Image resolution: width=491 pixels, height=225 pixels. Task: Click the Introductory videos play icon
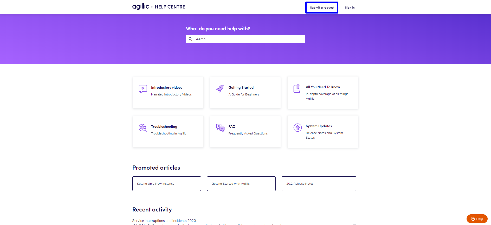pyautogui.click(x=143, y=89)
